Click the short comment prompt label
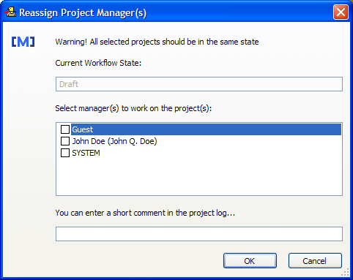Image resolution: width=353 pixels, height=280 pixels. click(x=145, y=213)
